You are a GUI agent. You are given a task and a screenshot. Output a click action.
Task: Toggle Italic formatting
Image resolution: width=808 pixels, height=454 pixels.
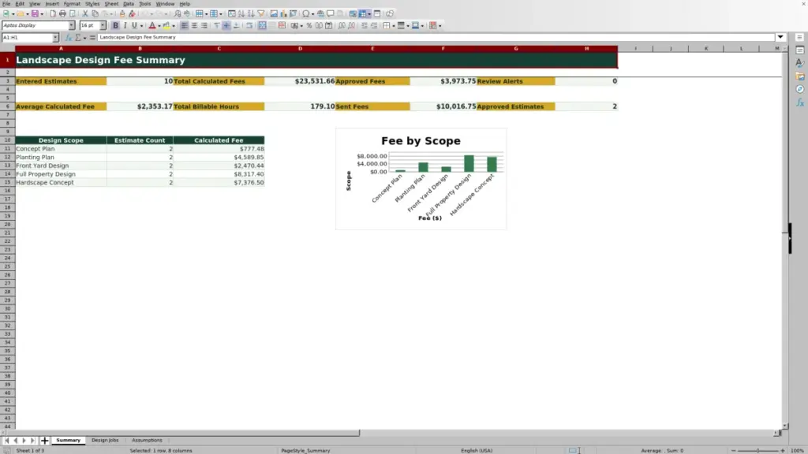125,25
